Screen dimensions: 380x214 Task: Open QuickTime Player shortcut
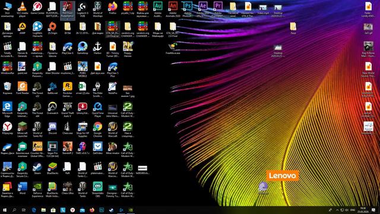pyautogui.click(x=97, y=109)
